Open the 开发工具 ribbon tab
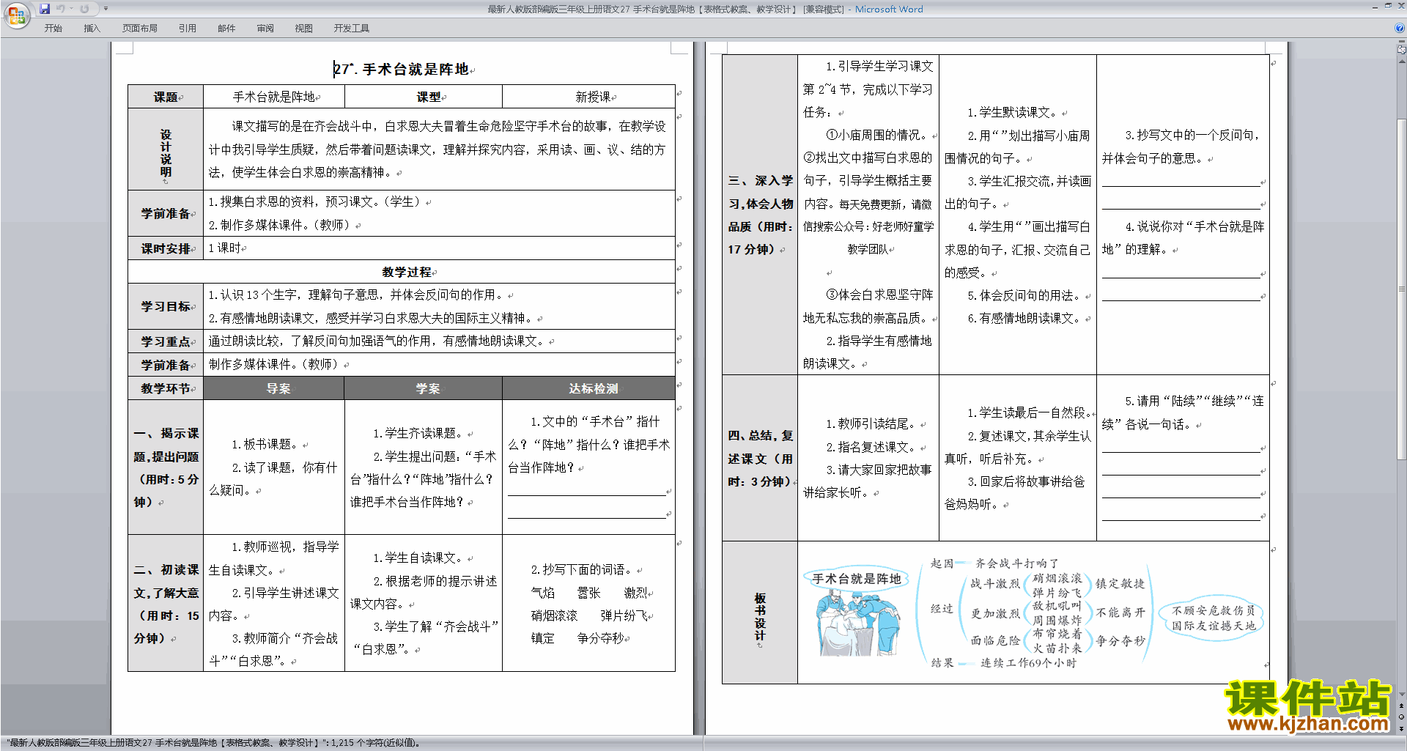This screenshot has width=1407, height=751. point(351,29)
